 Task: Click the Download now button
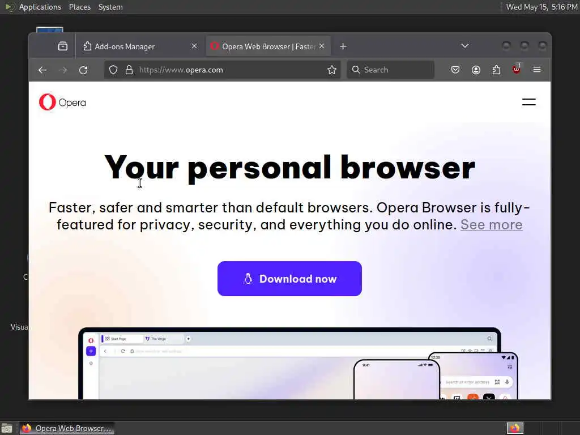click(x=289, y=279)
